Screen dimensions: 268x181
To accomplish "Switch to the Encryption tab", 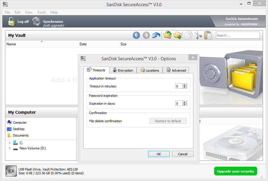I will tap(123, 70).
